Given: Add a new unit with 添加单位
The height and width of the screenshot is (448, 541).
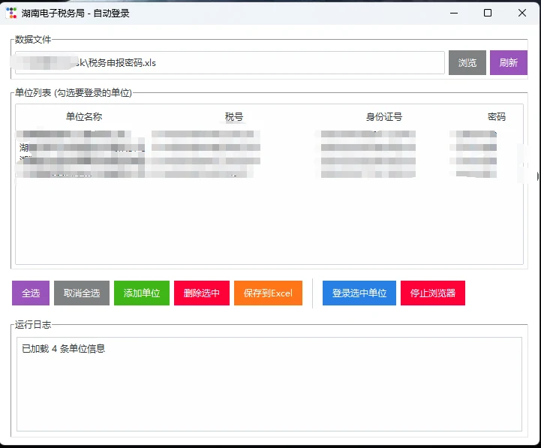Looking at the screenshot, I should point(142,293).
